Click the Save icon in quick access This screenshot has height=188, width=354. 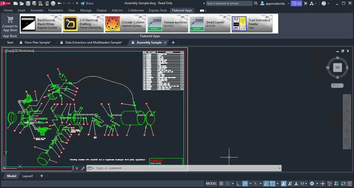point(28,3)
